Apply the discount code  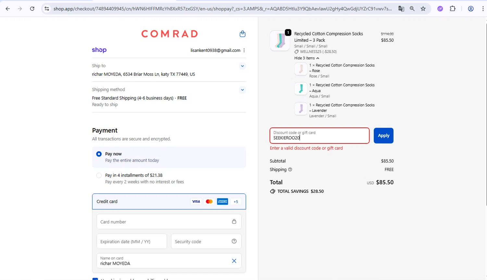coord(383,136)
